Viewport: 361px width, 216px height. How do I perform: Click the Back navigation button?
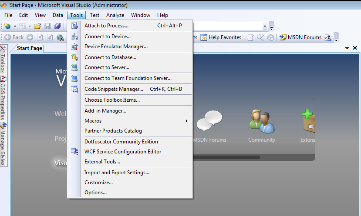point(14,37)
